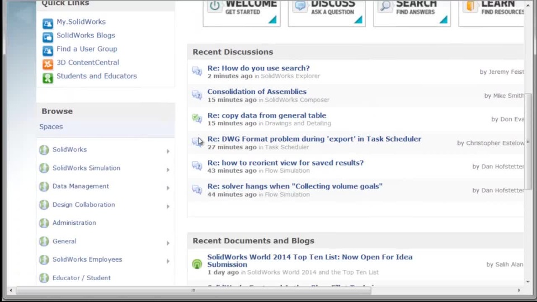
Task: Click the magnifier icon on Search tile
Action: [x=385, y=6]
